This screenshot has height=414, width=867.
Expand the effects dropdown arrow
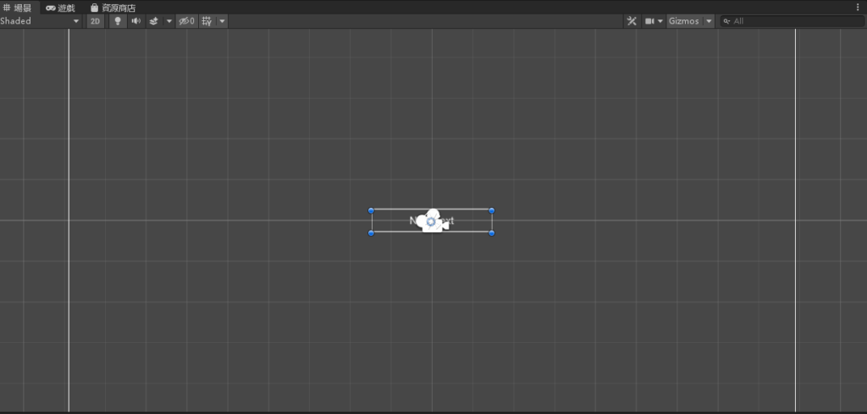click(x=168, y=21)
